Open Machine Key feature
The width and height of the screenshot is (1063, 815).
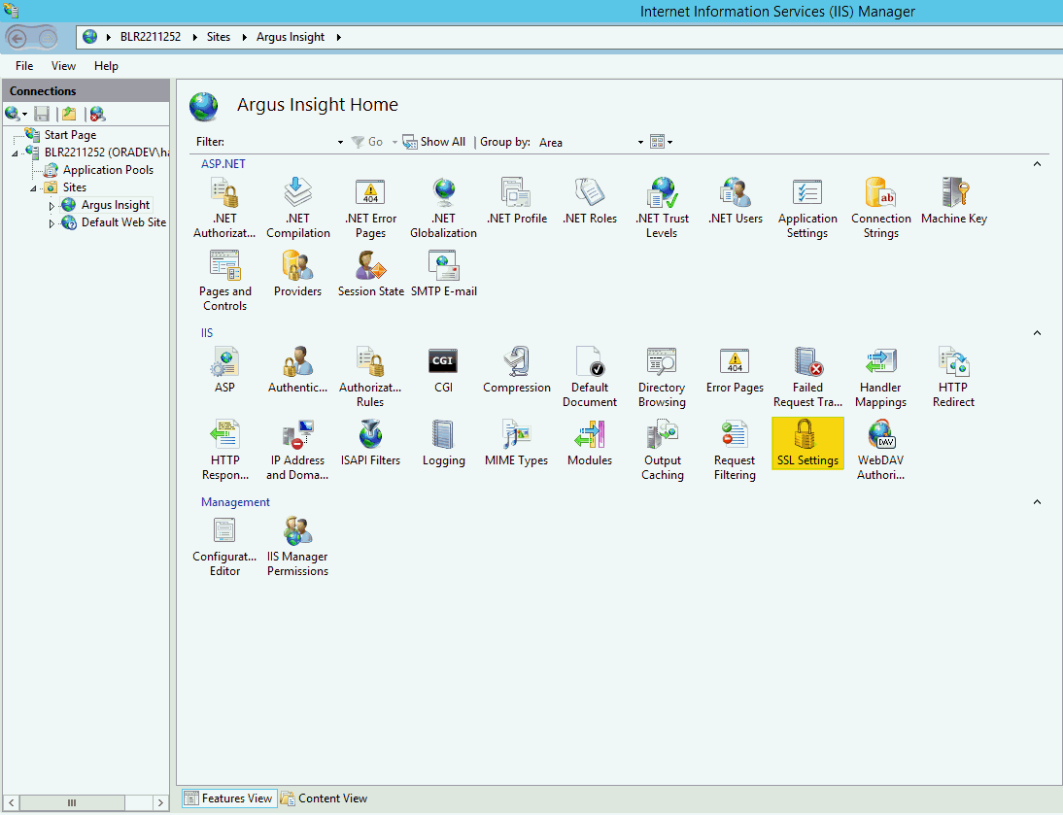(954, 200)
